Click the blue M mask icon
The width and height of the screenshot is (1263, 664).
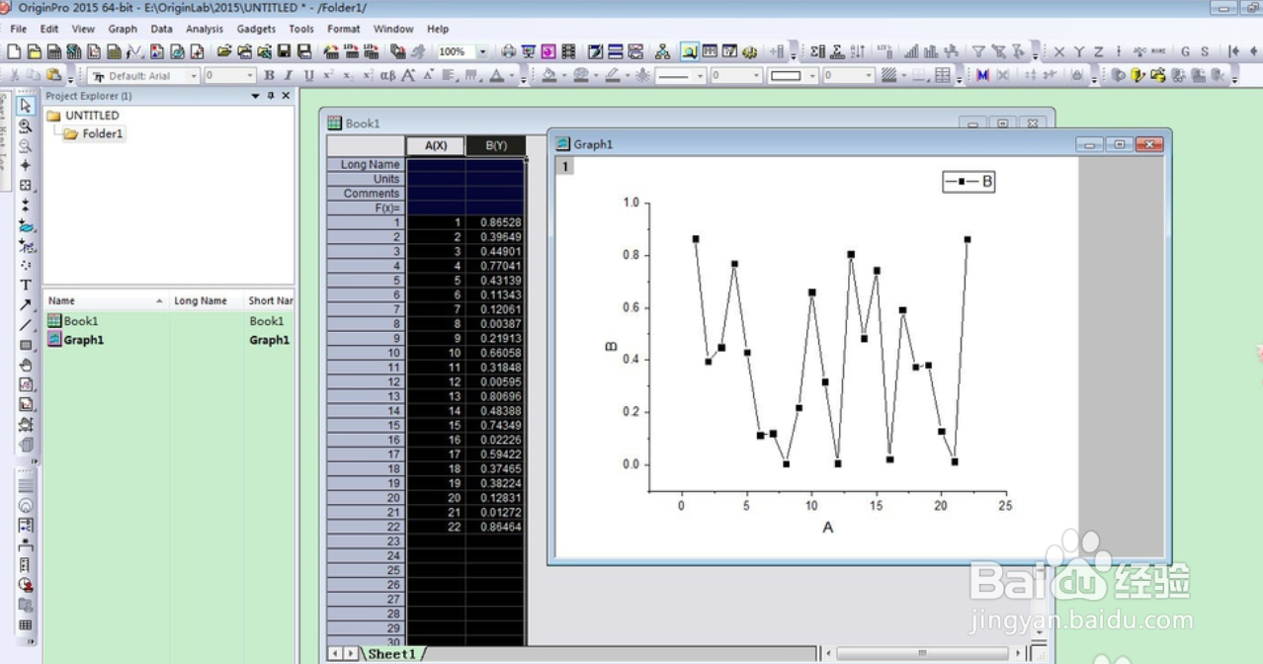[982, 75]
